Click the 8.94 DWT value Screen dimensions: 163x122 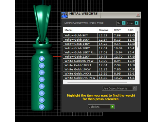[x=117, y=61]
